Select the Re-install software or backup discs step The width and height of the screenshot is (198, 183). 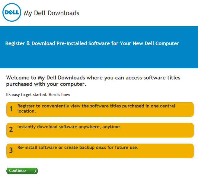78,147
